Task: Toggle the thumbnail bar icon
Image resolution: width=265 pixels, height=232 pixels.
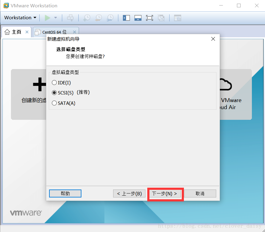Action: pos(138,18)
